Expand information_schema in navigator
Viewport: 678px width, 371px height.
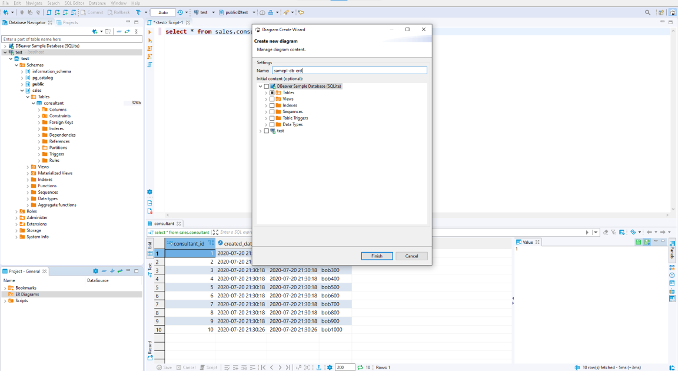click(22, 72)
